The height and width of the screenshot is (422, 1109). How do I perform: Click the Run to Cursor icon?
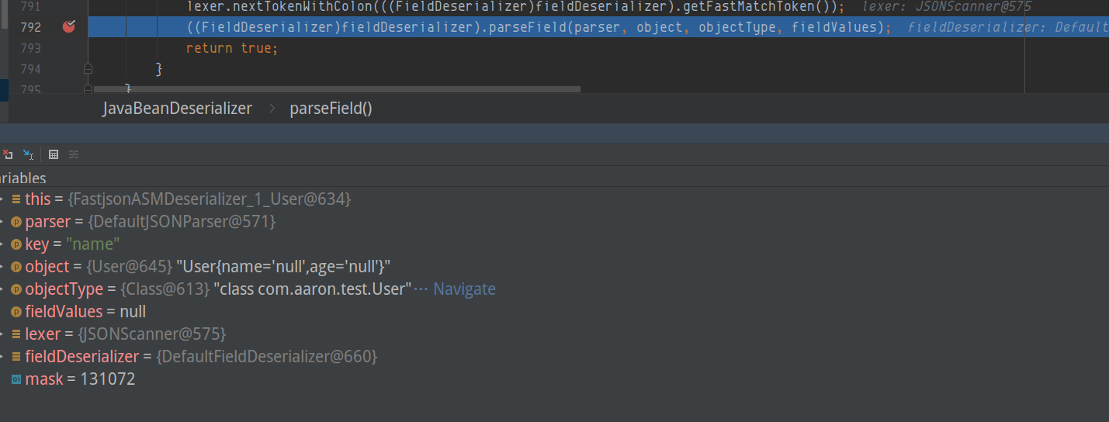click(29, 154)
